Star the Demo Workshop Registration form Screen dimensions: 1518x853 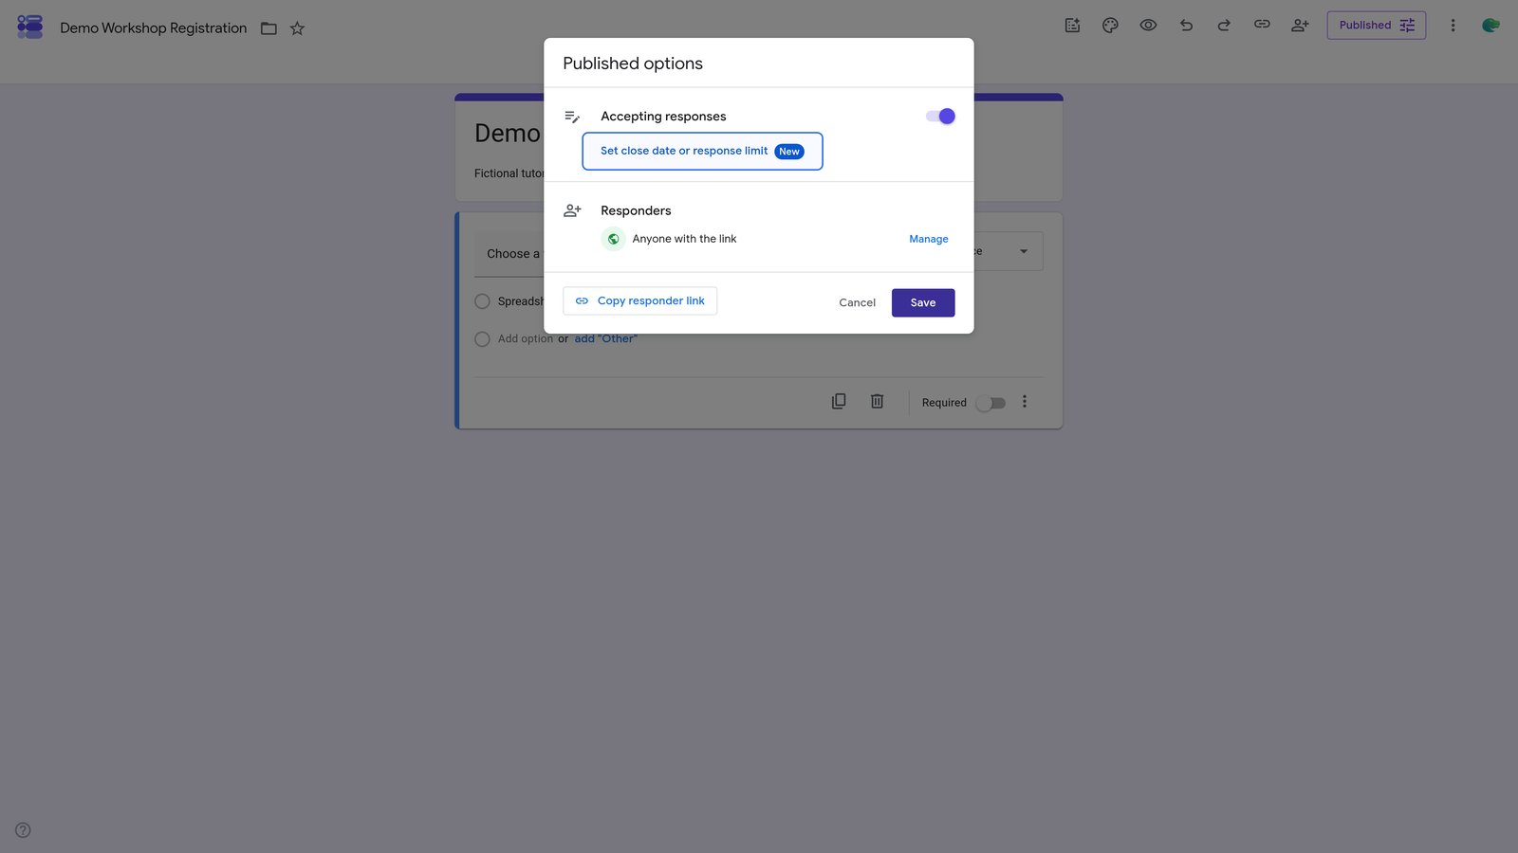coord(297,28)
